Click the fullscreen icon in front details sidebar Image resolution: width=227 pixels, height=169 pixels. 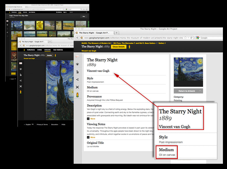[77, 87]
